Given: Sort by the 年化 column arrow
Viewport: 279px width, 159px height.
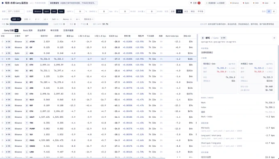Looking at the screenshot, I should pos(143,36).
